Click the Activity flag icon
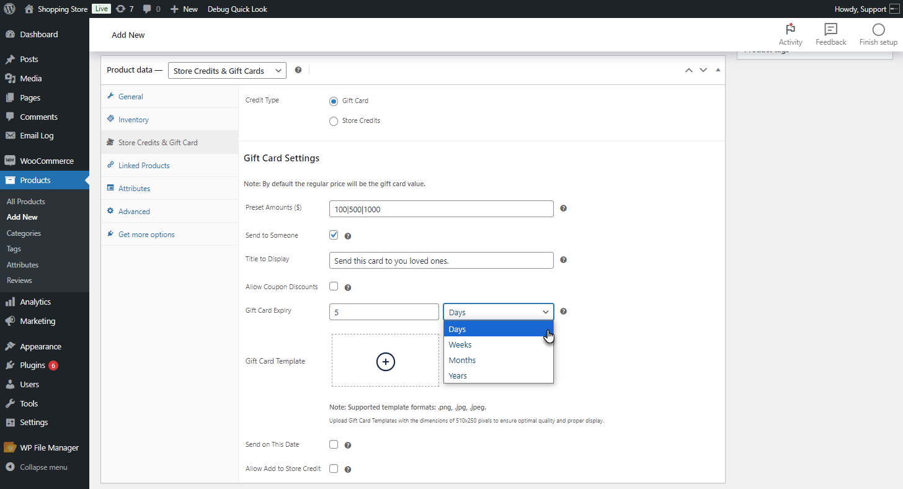This screenshot has width=903, height=489. (790, 29)
